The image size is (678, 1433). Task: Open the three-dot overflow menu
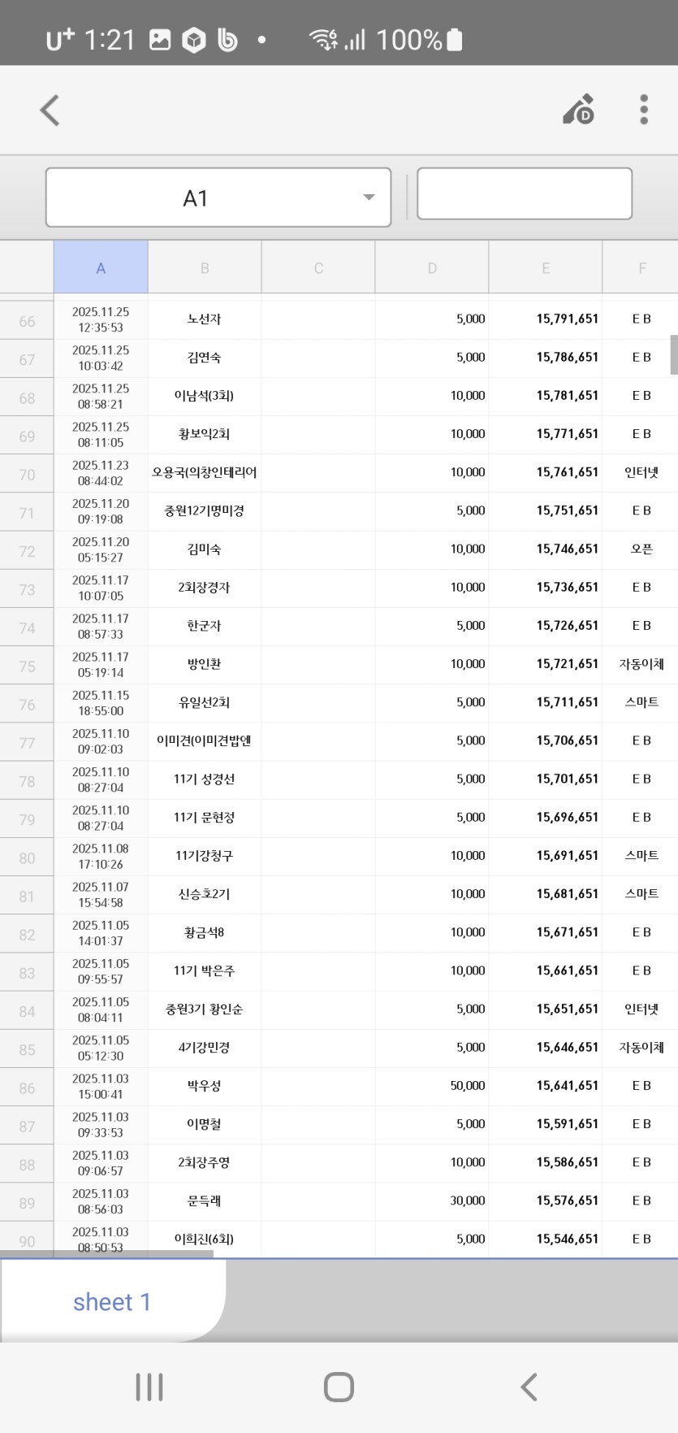[x=643, y=111]
